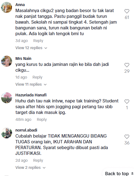This screenshot has width=134, height=176.
Task: Like Anna's comment with the heart icon
Action: (127, 11)
